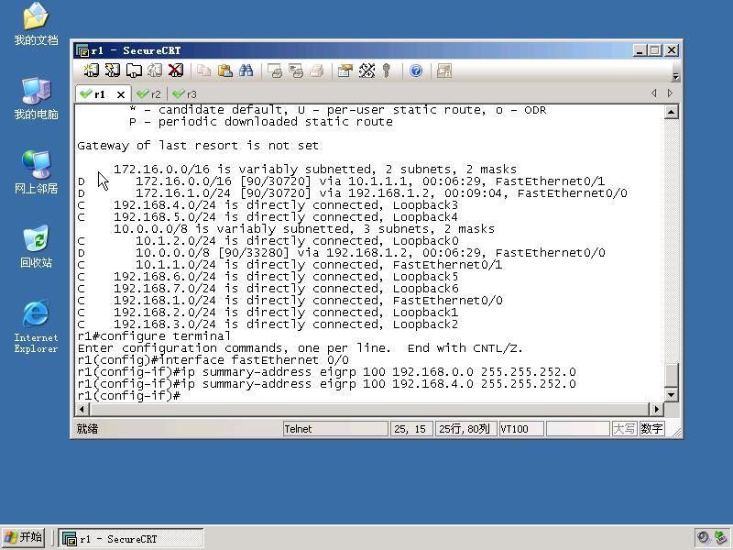Image resolution: width=733 pixels, height=550 pixels.
Task: Click the summary-address 192.168.0.0 command line
Action: point(327,372)
